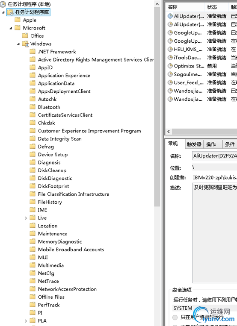Click the IME folder icon
Screen dimensions: 237x326
coord(33,210)
